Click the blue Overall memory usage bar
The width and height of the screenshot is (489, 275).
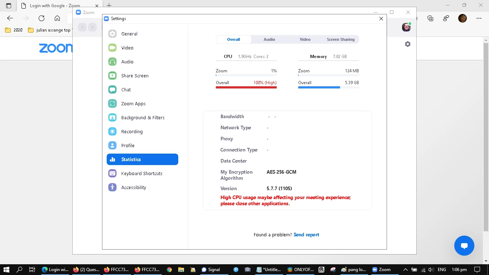319,87
